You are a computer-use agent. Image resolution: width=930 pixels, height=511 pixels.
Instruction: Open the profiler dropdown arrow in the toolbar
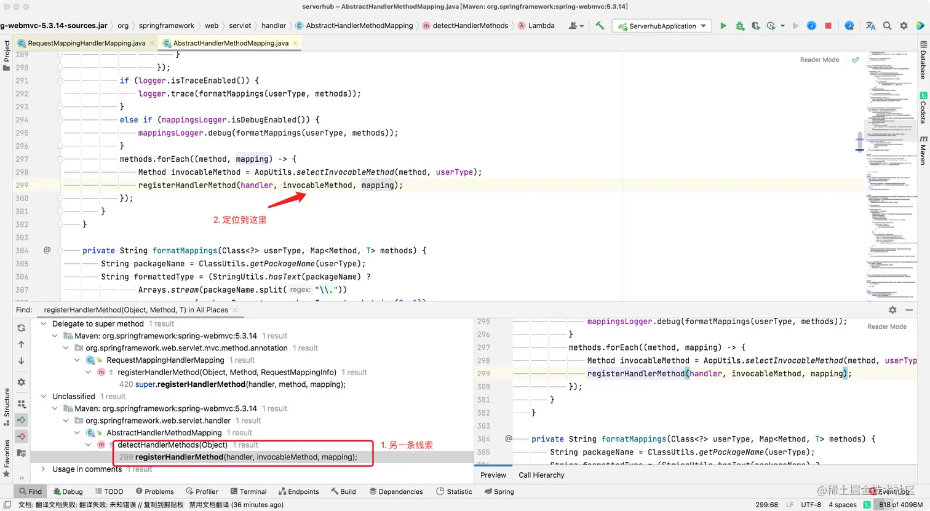click(782, 26)
